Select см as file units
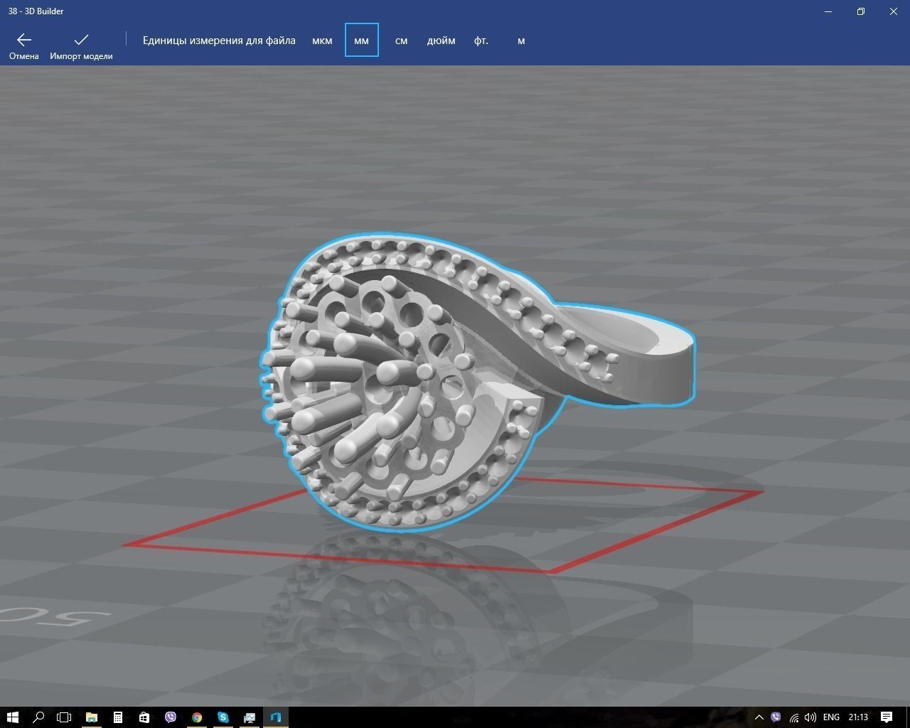 tap(401, 41)
